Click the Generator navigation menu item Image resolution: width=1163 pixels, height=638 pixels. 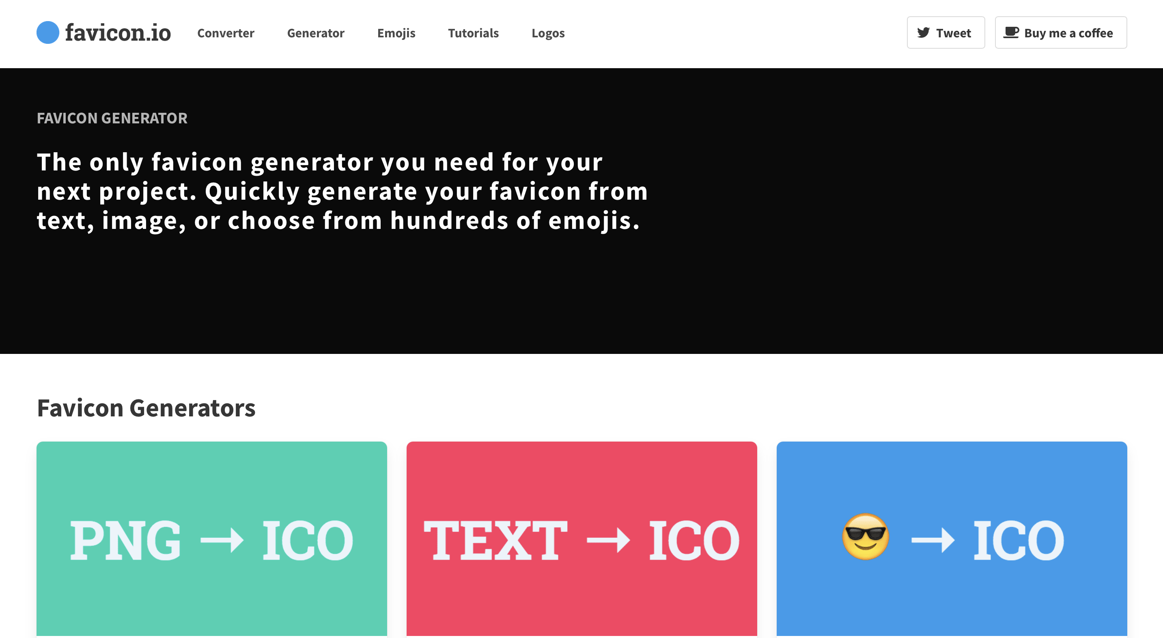point(316,32)
